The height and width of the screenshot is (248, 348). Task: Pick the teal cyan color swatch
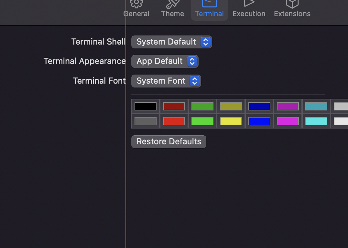pos(316,106)
